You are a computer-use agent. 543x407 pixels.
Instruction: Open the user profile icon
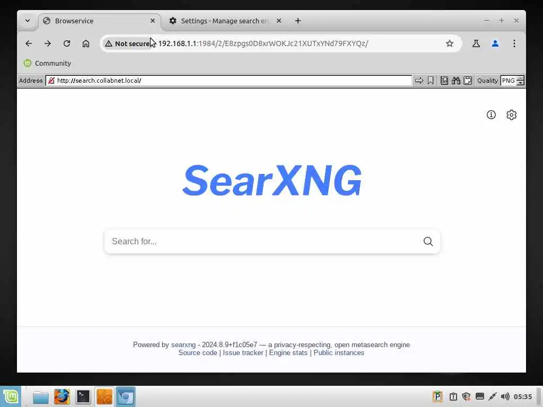point(495,43)
